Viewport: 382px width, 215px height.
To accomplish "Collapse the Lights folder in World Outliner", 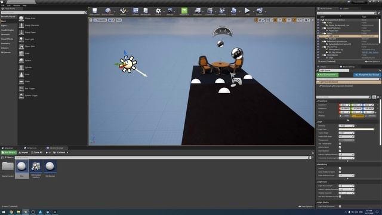I will [322, 33].
